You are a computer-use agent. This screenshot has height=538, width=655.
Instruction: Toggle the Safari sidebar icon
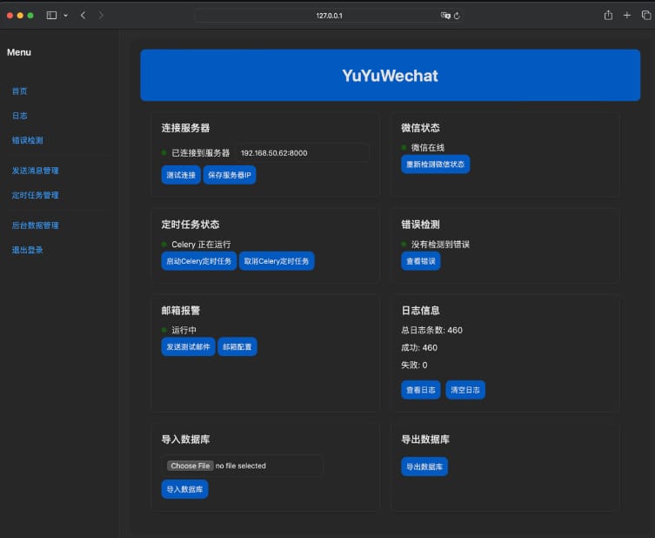[51, 16]
